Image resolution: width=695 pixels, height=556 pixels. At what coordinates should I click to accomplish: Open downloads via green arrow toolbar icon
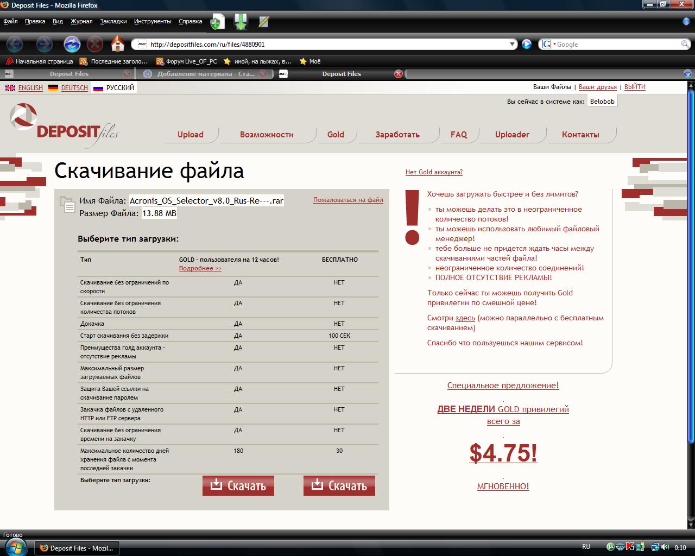coord(241,22)
